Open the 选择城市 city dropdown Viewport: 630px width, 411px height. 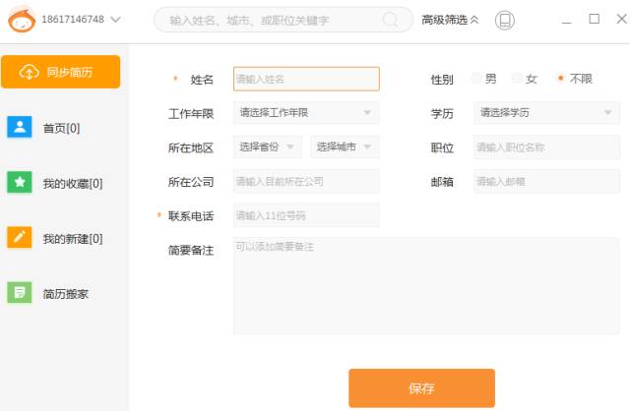click(345, 147)
